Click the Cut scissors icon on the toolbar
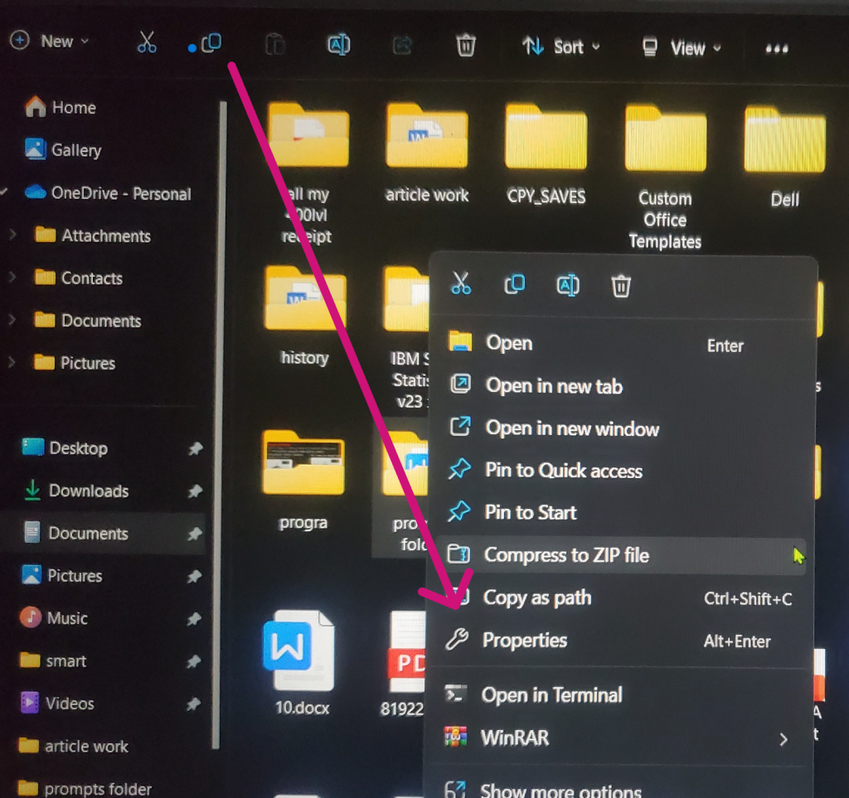This screenshot has height=798, width=849. 147,44
